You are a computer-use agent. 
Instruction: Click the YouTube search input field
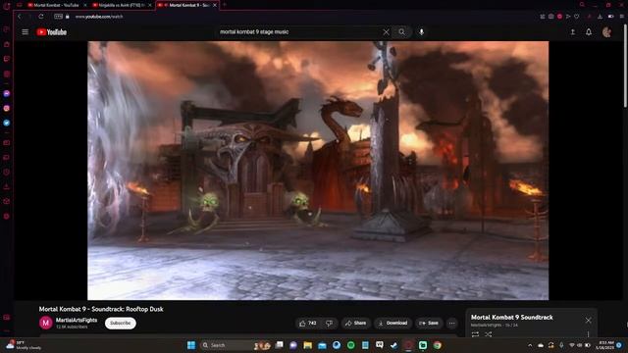(x=298, y=32)
